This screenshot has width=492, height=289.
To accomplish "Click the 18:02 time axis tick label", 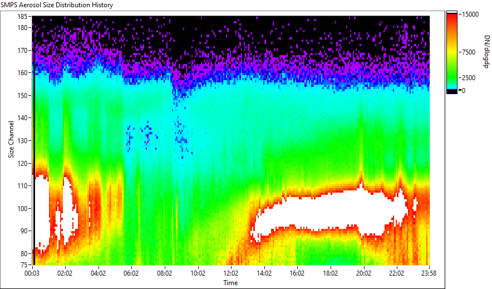I will pyautogui.click(x=330, y=273).
